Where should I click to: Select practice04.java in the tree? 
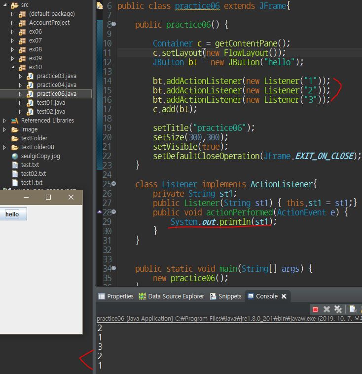(x=57, y=85)
